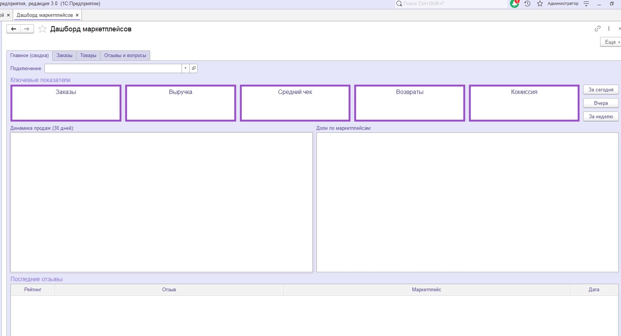Sort reviews by Дата column header
The width and height of the screenshot is (621, 336).
pos(594,290)
